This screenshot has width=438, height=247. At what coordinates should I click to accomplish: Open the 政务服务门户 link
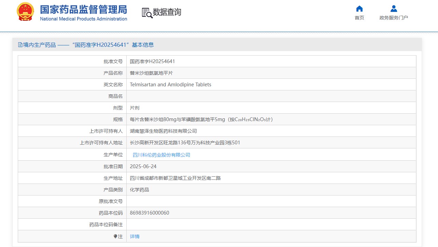tap(394, 18)
